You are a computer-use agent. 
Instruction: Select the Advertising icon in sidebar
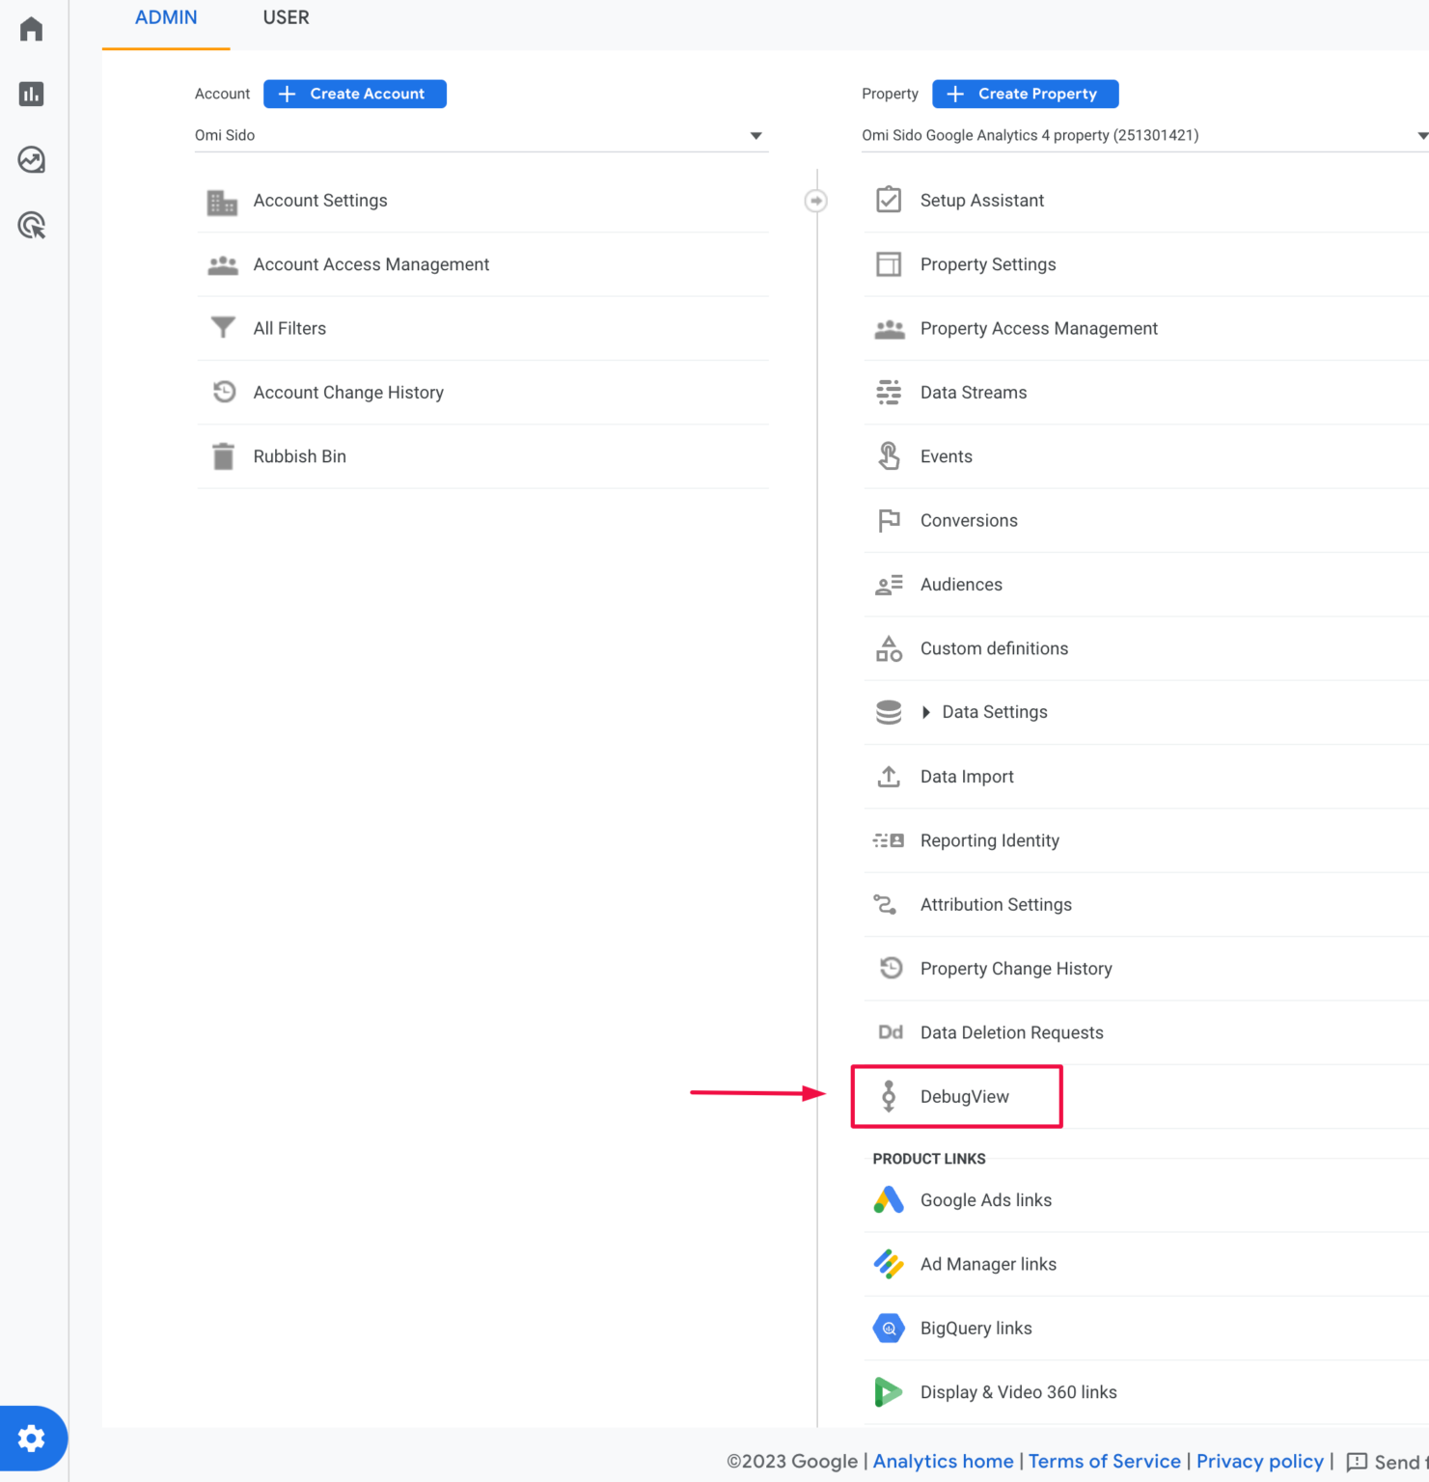[32, 225]
